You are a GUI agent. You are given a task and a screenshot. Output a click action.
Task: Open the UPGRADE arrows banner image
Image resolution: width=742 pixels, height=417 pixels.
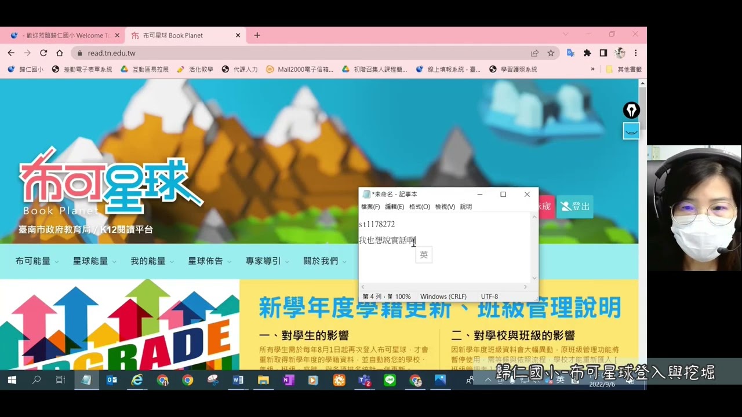(x=119, y=324)
